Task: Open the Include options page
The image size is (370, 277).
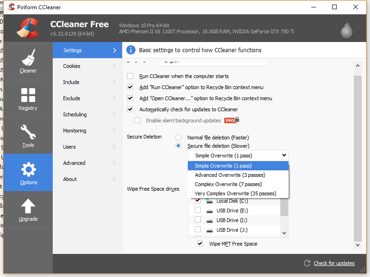Action: 87,82
